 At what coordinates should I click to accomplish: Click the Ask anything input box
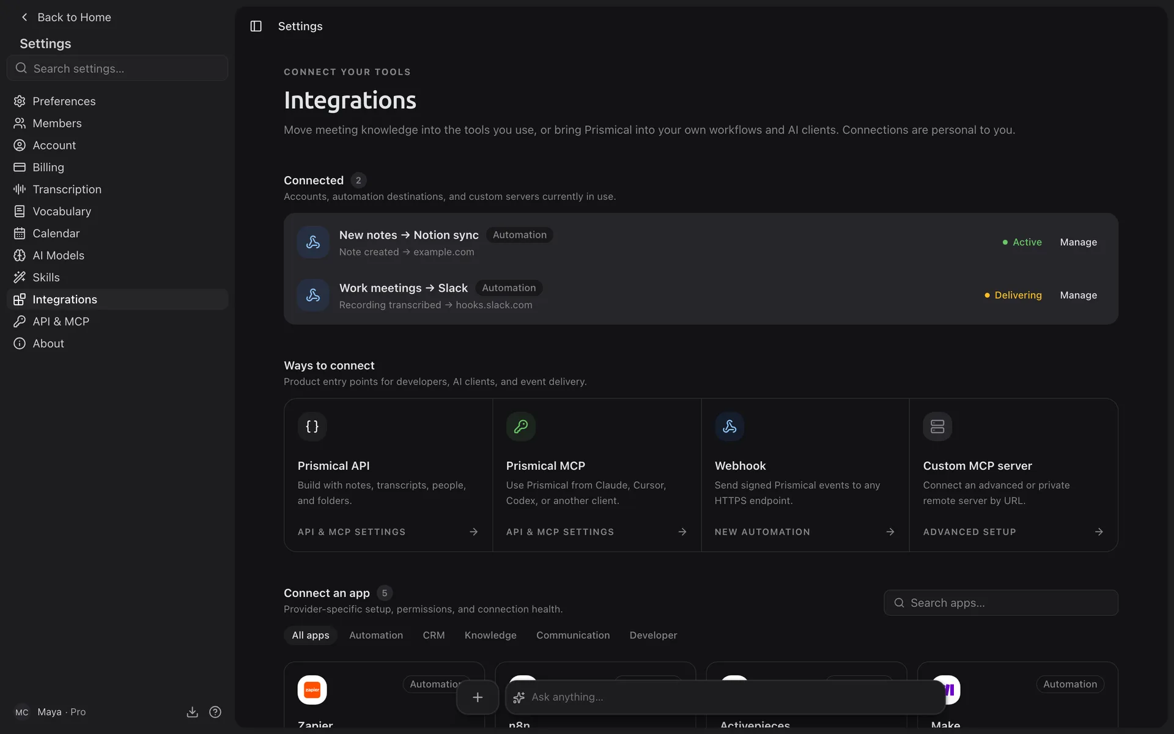(726, 697)
